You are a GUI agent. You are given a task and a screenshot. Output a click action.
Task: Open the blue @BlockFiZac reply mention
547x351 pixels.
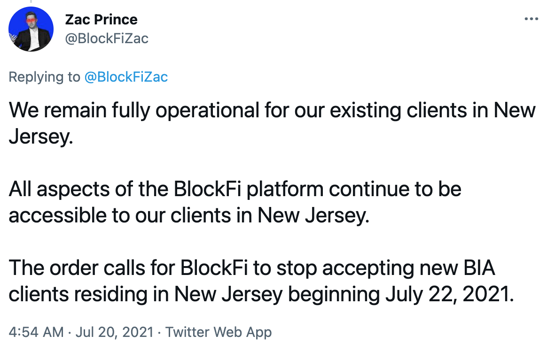click(125, 77)
